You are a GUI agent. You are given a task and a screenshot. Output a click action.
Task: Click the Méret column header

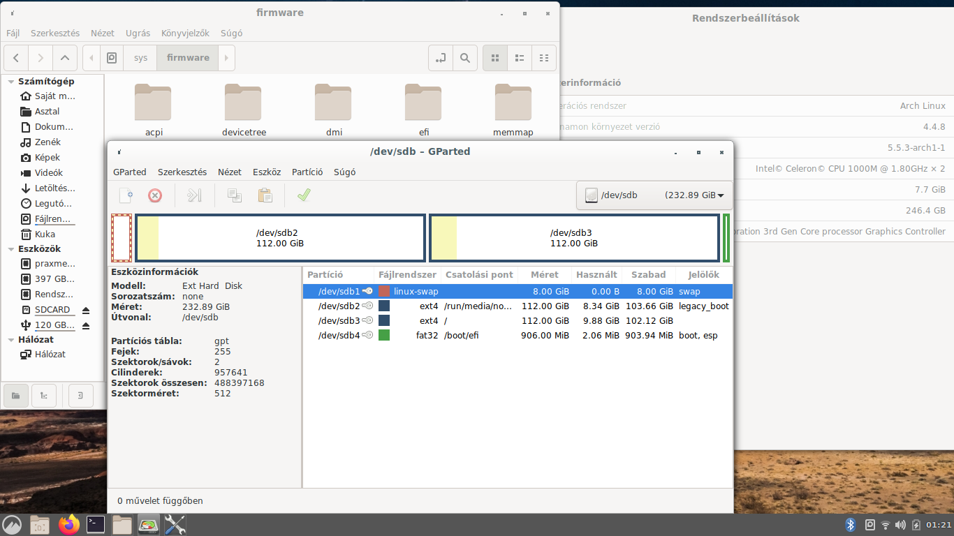click(x=545, y=275)
